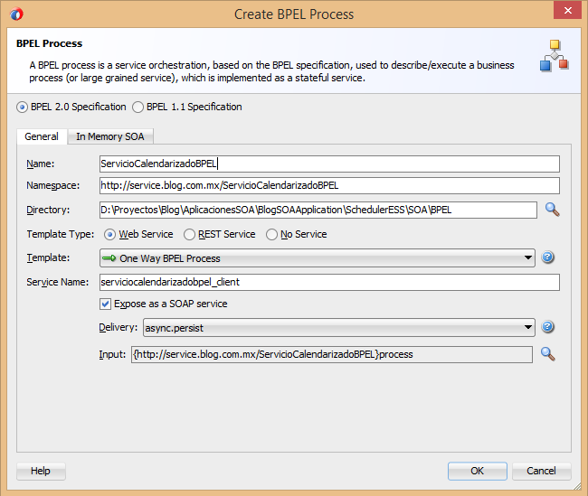Click the Directory browse magnifier icon
The width and height of the screenshot is (588, 496).
552,210
